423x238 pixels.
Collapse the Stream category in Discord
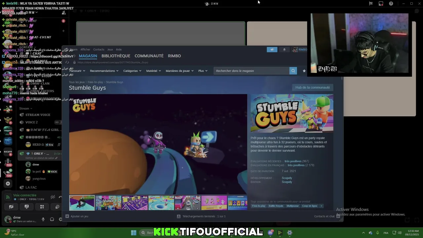pyautogui.click(x=25, y=108)
